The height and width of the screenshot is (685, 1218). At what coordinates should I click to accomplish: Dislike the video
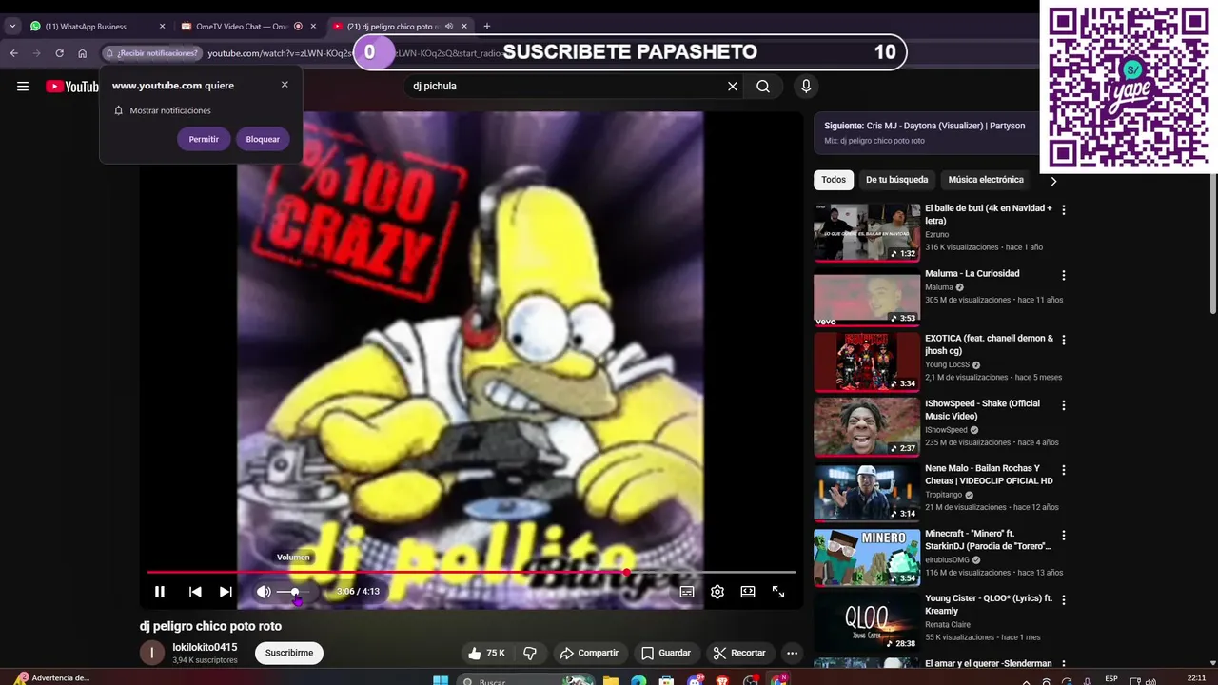[x=531, y=653]
